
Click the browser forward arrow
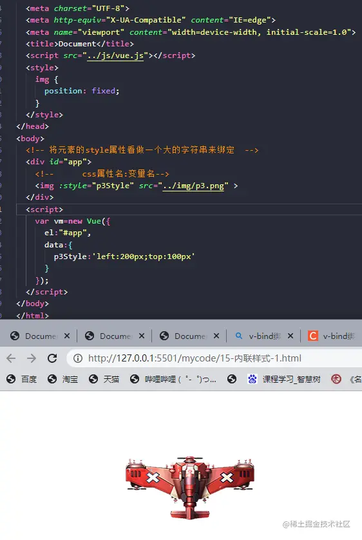[x=32, y=358]
